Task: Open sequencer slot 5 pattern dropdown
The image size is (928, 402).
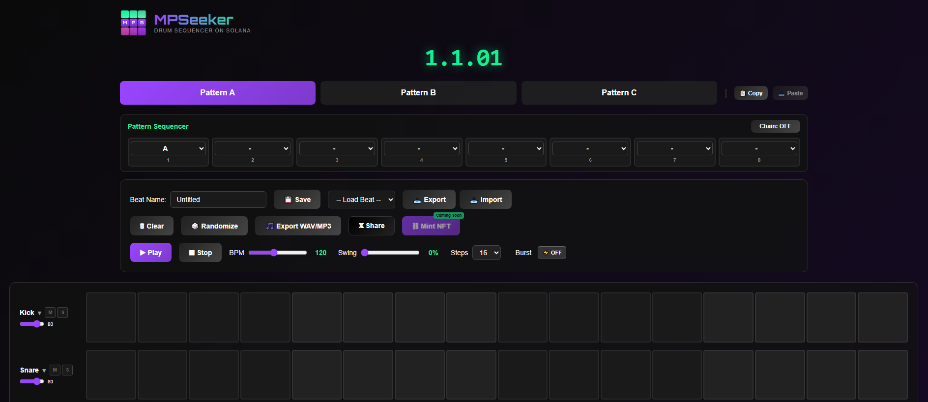Action: coord(506,148)
